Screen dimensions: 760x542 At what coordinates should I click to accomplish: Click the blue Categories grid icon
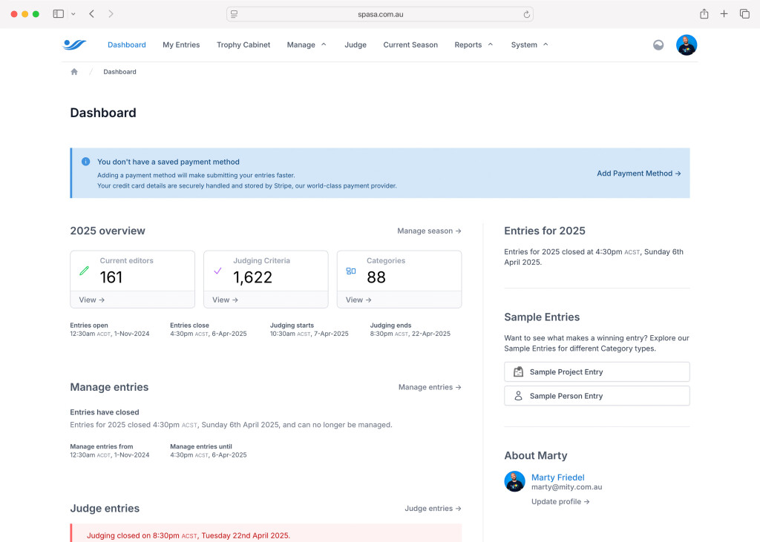(x=351, y=271)
